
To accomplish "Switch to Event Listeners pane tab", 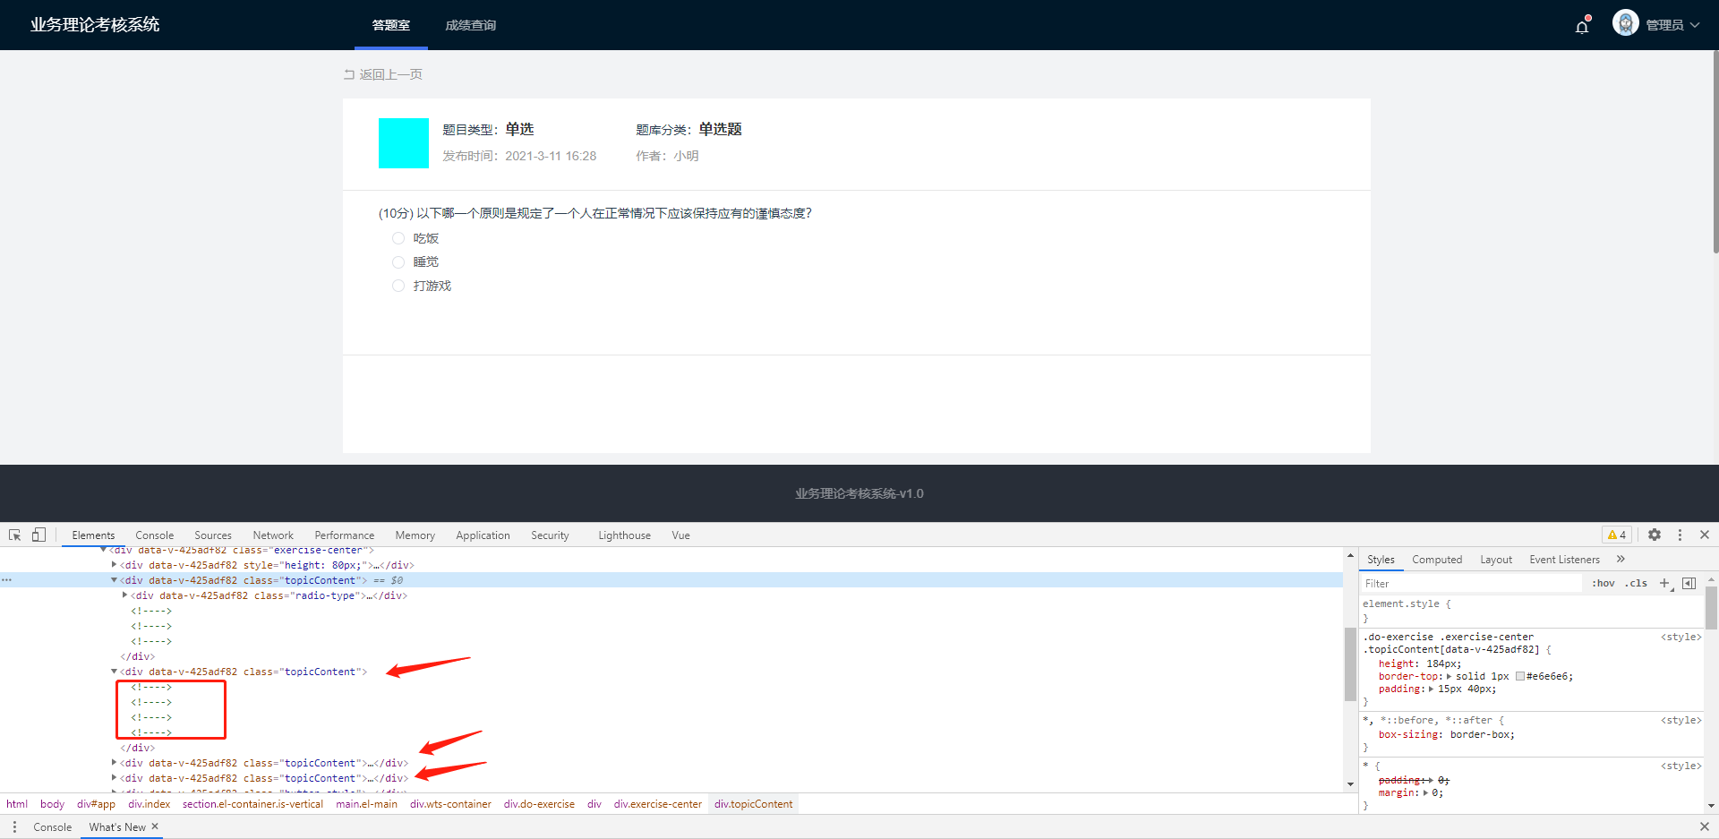I will click(x=1564, y=560).
